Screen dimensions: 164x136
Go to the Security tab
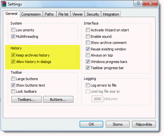pos(93,14)
